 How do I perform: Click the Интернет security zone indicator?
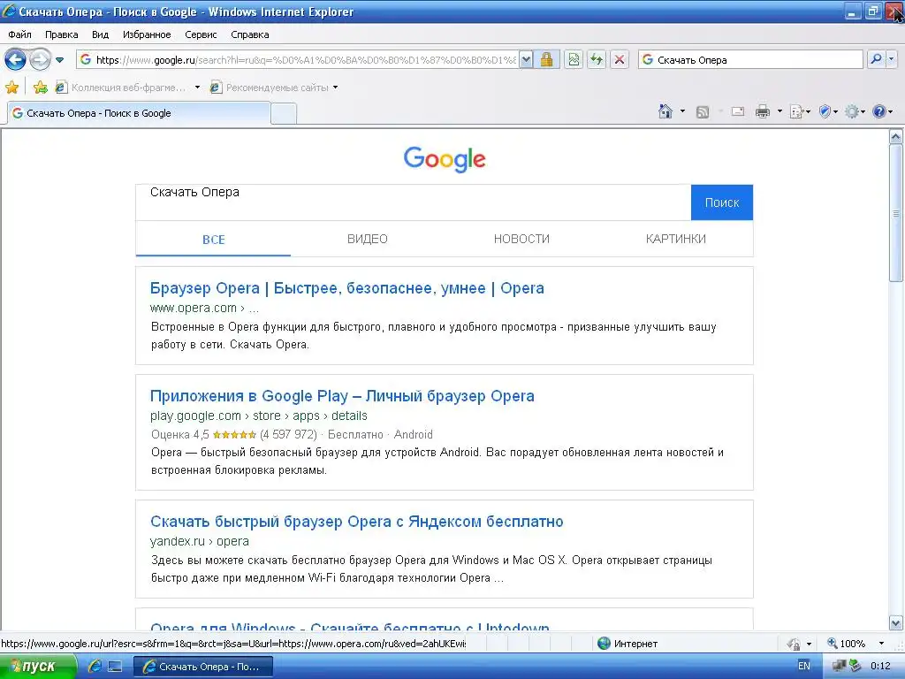(628, 644)
